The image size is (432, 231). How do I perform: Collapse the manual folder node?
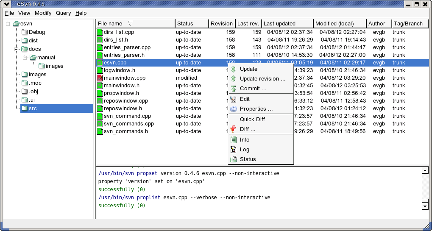tap(25, 58)
